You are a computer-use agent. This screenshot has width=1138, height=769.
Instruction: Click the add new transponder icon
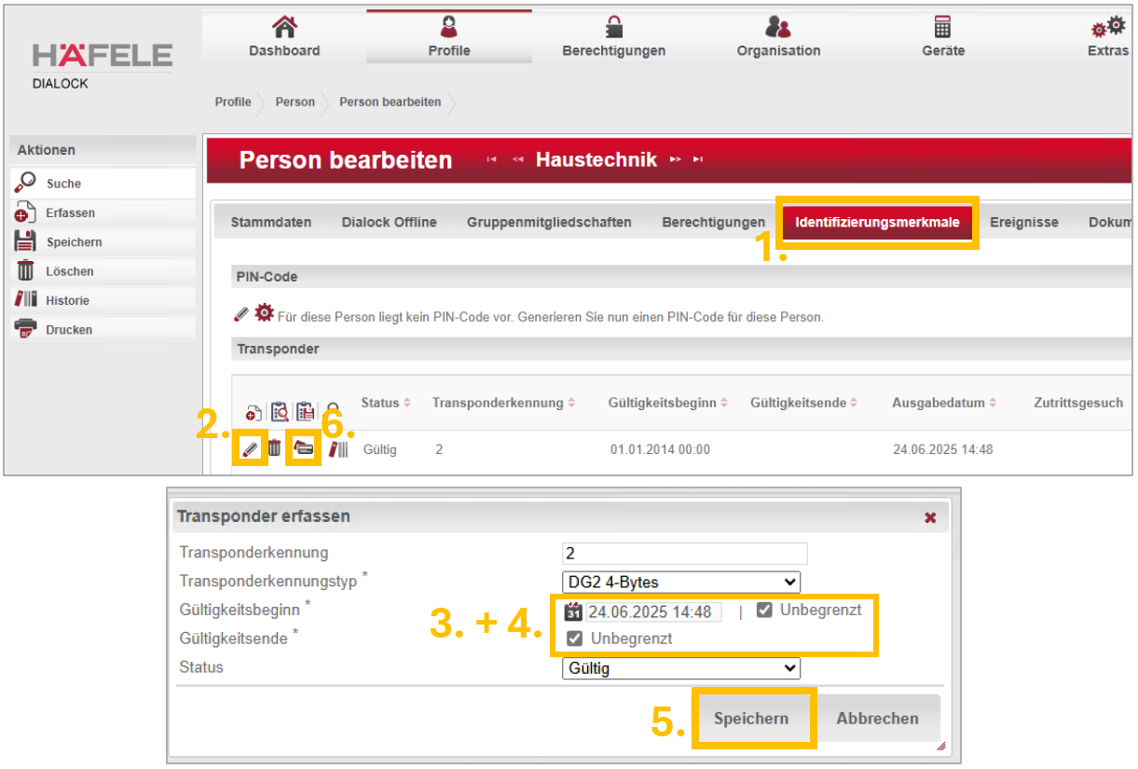253,413
